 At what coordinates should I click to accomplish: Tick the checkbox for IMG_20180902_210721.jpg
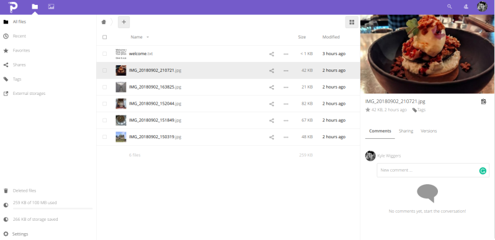coord(104,71)
